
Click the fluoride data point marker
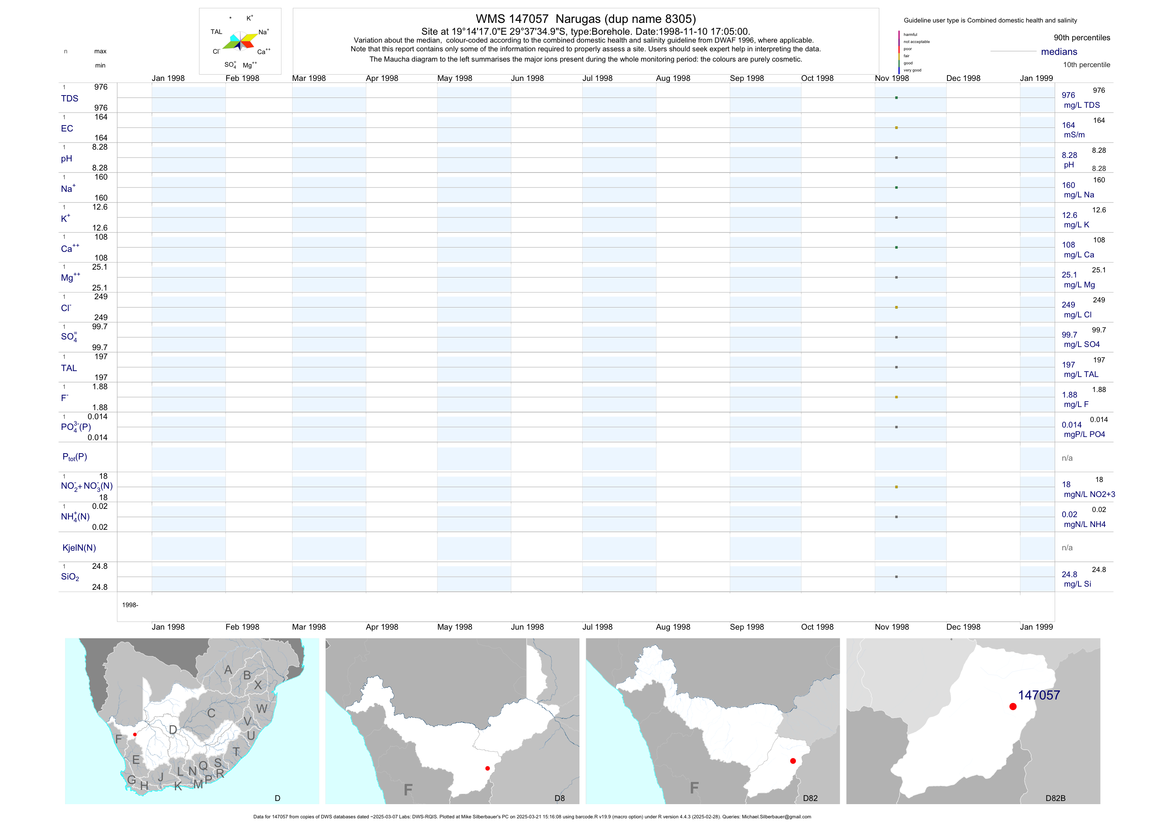click(896, 397)
